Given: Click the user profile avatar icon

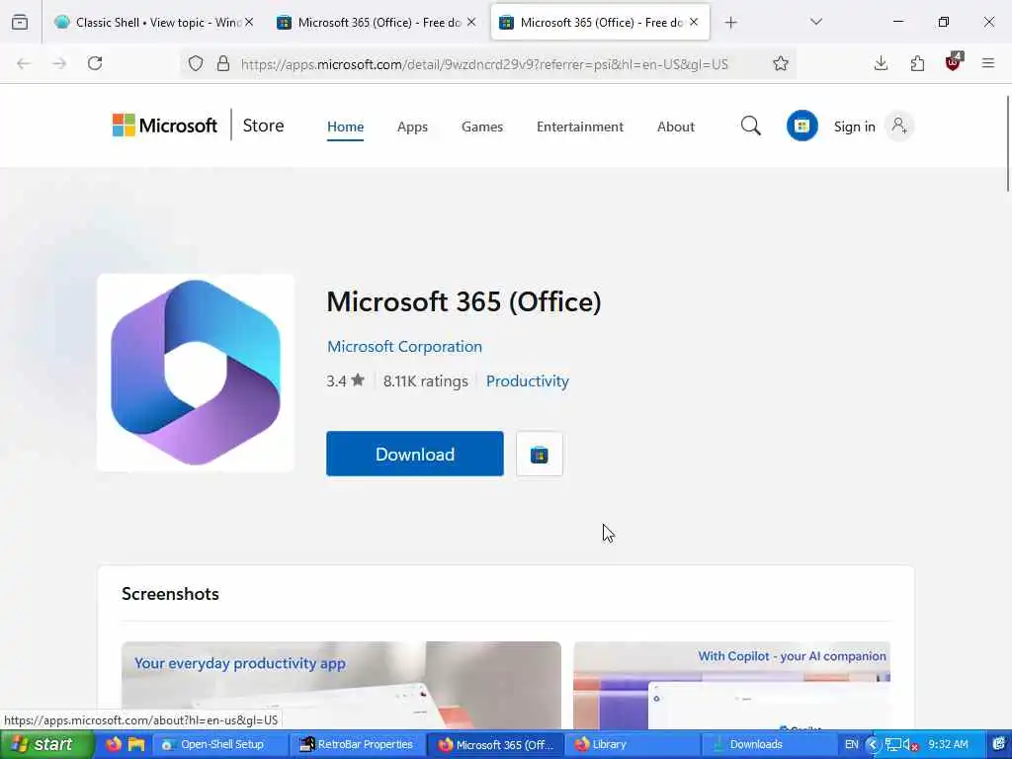Looking at the screenshot, I should 899,126.
